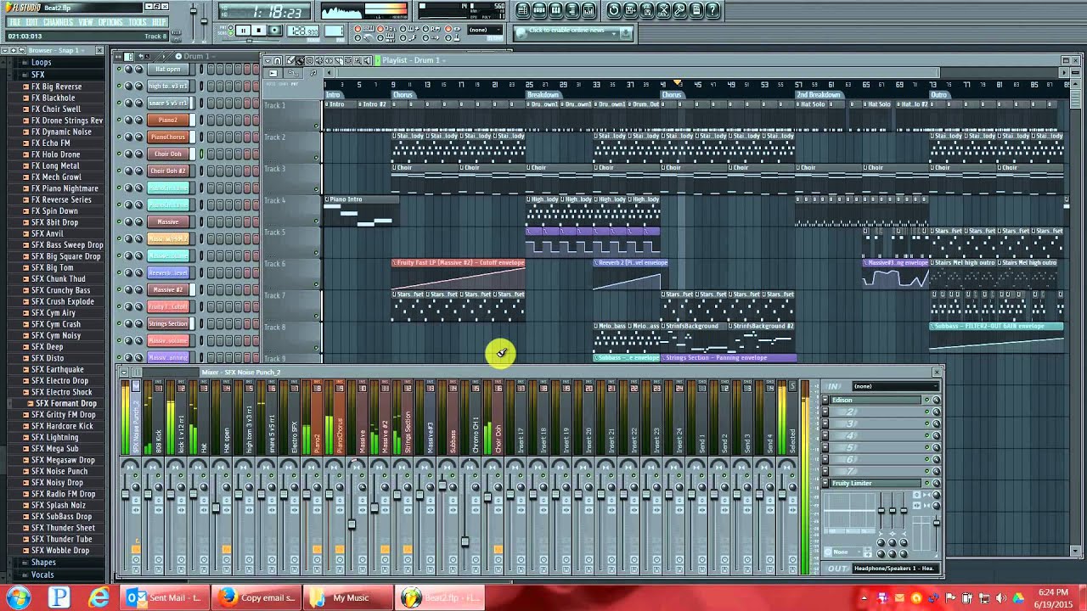
Task: Click the main pitch slider in toolbar
Action: click(204, 20)
